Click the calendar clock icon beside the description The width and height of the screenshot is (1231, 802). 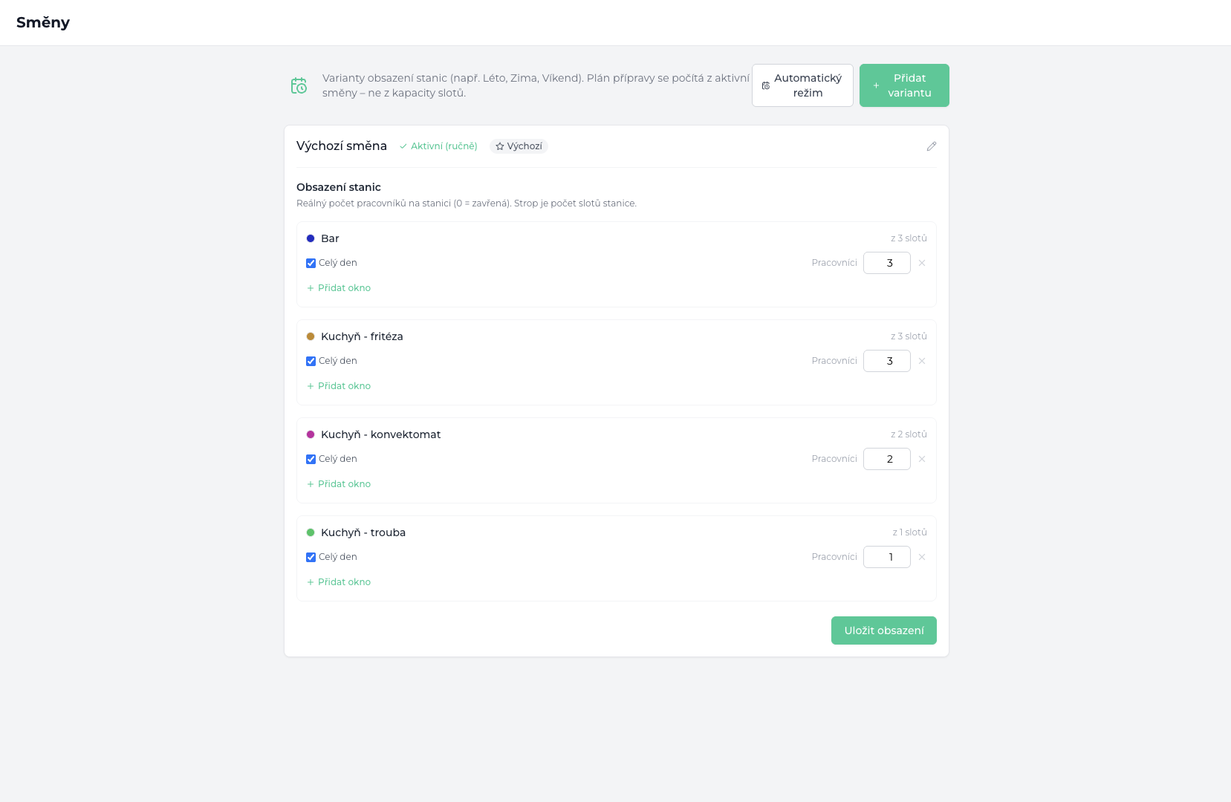tap(299, 85)
